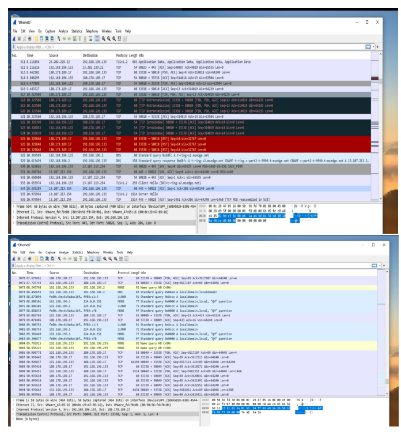Open capture file folder icon in top window

tap(36, 39)
